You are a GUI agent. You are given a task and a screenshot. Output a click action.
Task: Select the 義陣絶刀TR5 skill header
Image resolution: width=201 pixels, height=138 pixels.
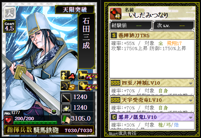point(152,35)
